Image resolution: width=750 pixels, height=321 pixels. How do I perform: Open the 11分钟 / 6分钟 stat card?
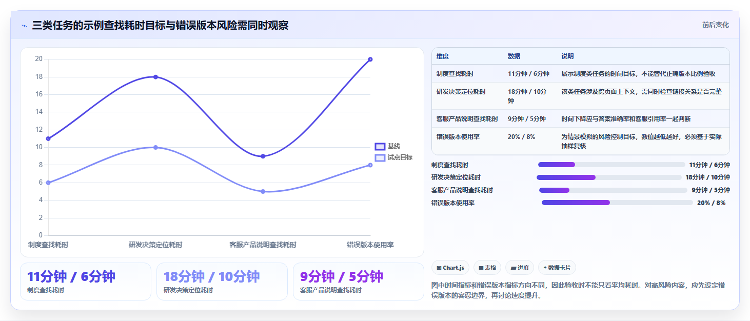(x=86, y=282)
